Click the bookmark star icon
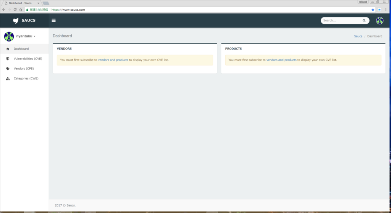 point(373,10)
